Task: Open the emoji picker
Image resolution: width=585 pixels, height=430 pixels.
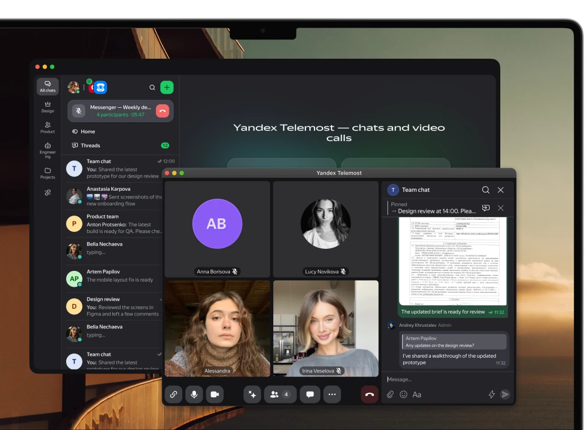Action: coord(403,394)
